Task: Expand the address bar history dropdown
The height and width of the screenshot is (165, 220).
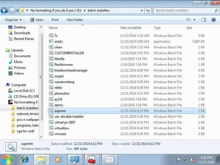Action: 142,10
